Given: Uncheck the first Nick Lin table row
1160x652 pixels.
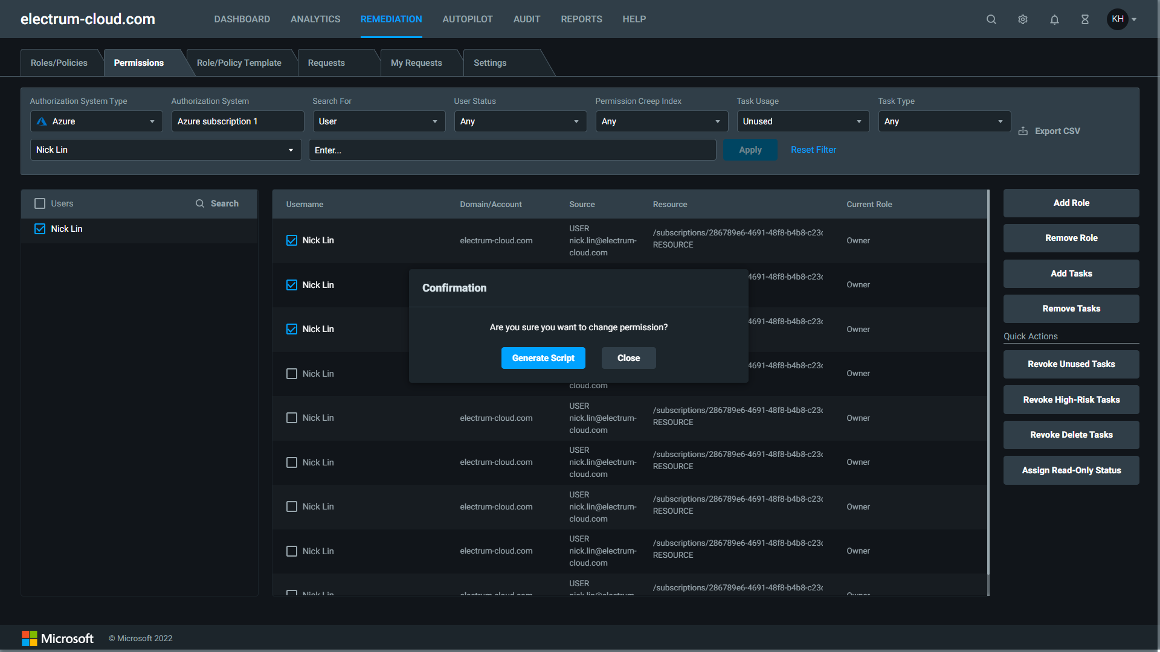Looking at the screenshot, I should coord(292,240).
